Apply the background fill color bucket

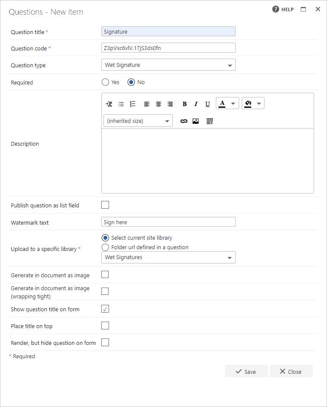coord(248,103)
